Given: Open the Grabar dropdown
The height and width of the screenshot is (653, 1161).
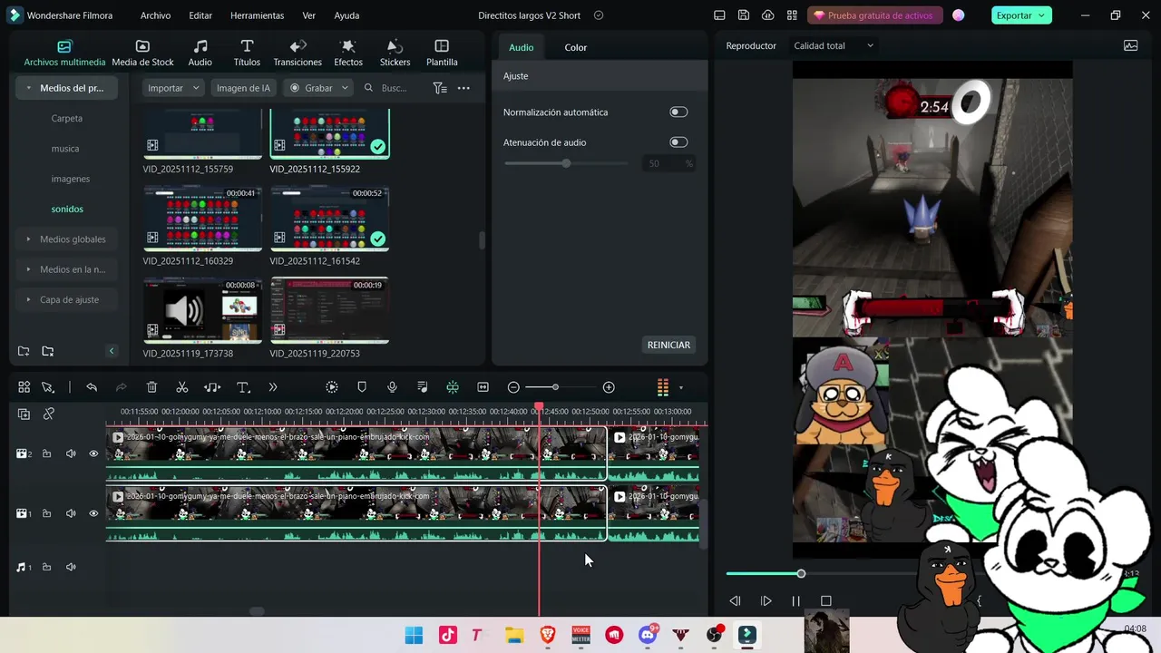Looking at the screenshot, I should coord(317,88).
